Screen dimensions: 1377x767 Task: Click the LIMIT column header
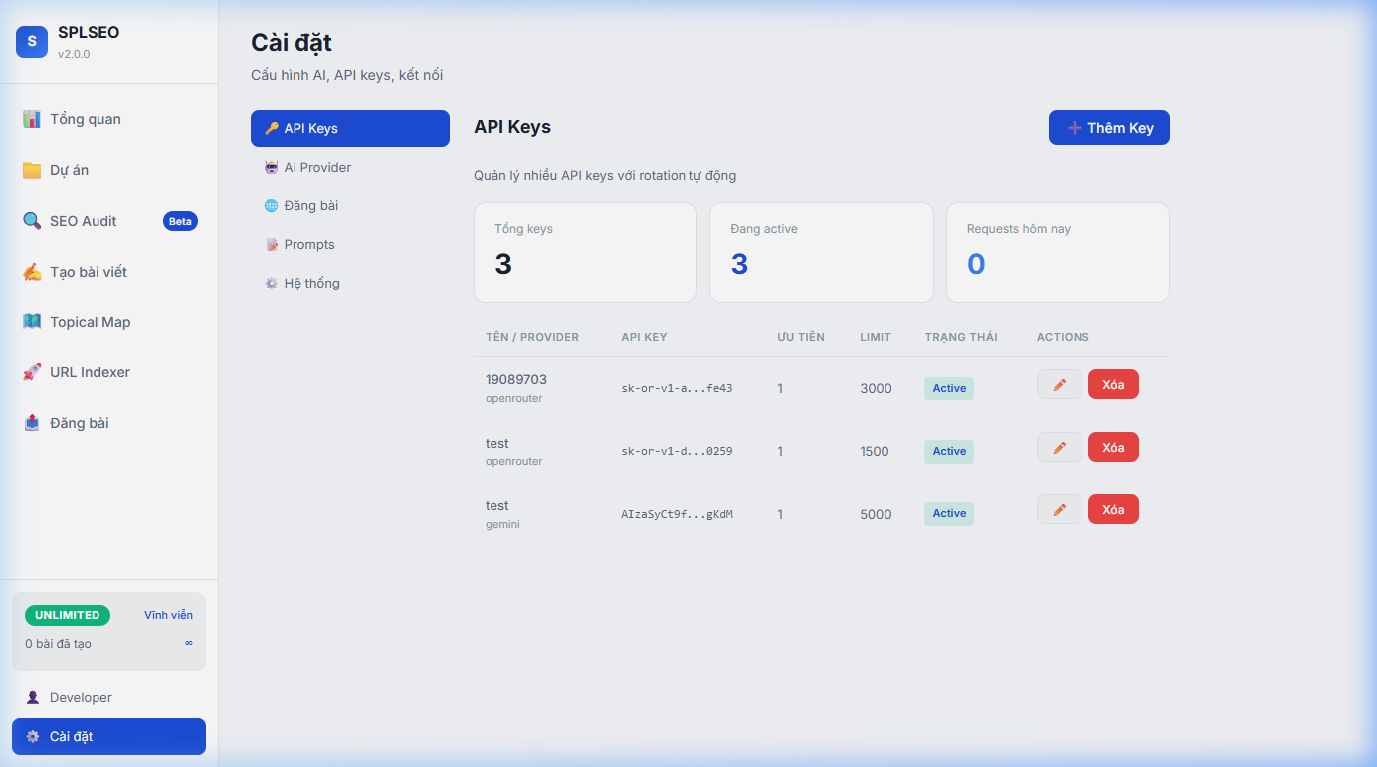coord(876,337)
